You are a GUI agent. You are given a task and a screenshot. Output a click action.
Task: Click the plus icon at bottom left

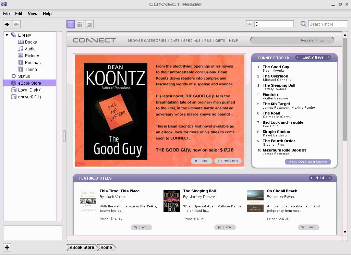click(x=7, y=247)
